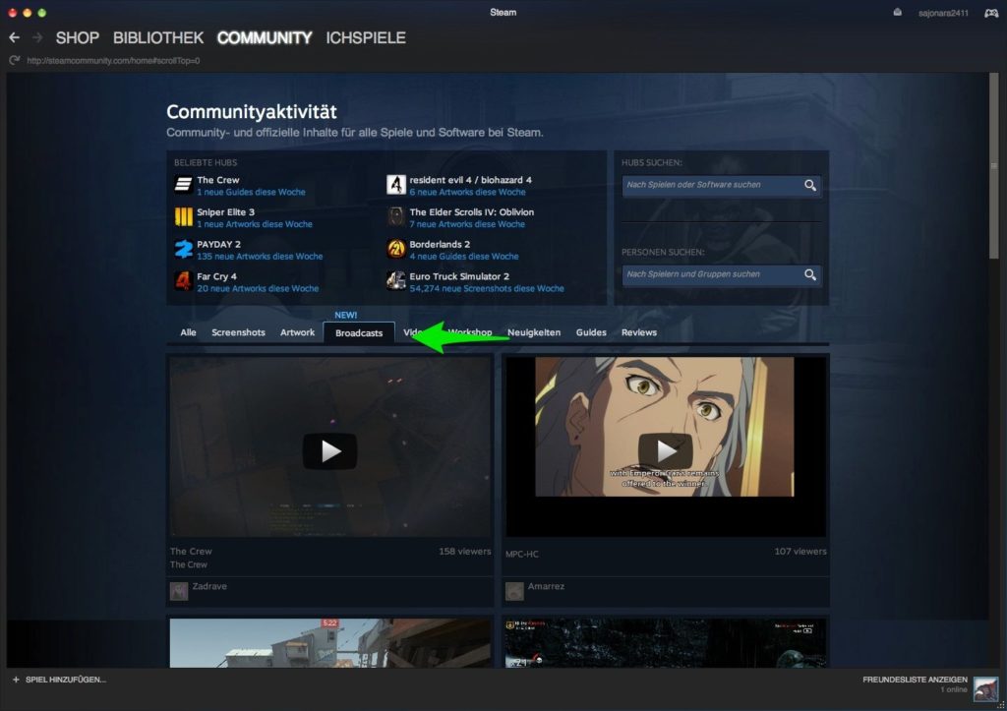Open Euro Truck Simulator 2 title
Viewport: 1007px width, 711px height.
click(459, 276)
